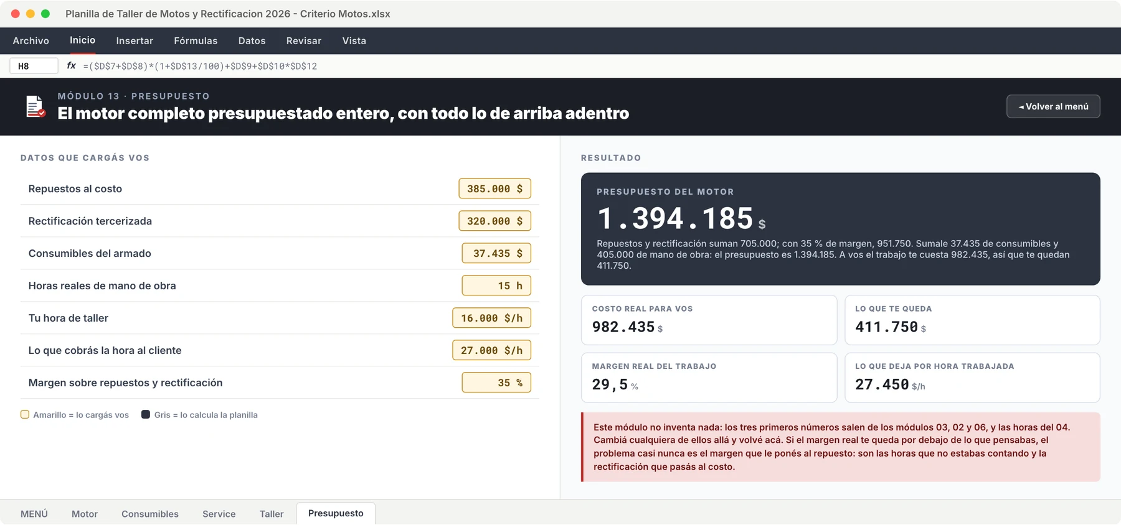Click the red close window button

(16, 14)
